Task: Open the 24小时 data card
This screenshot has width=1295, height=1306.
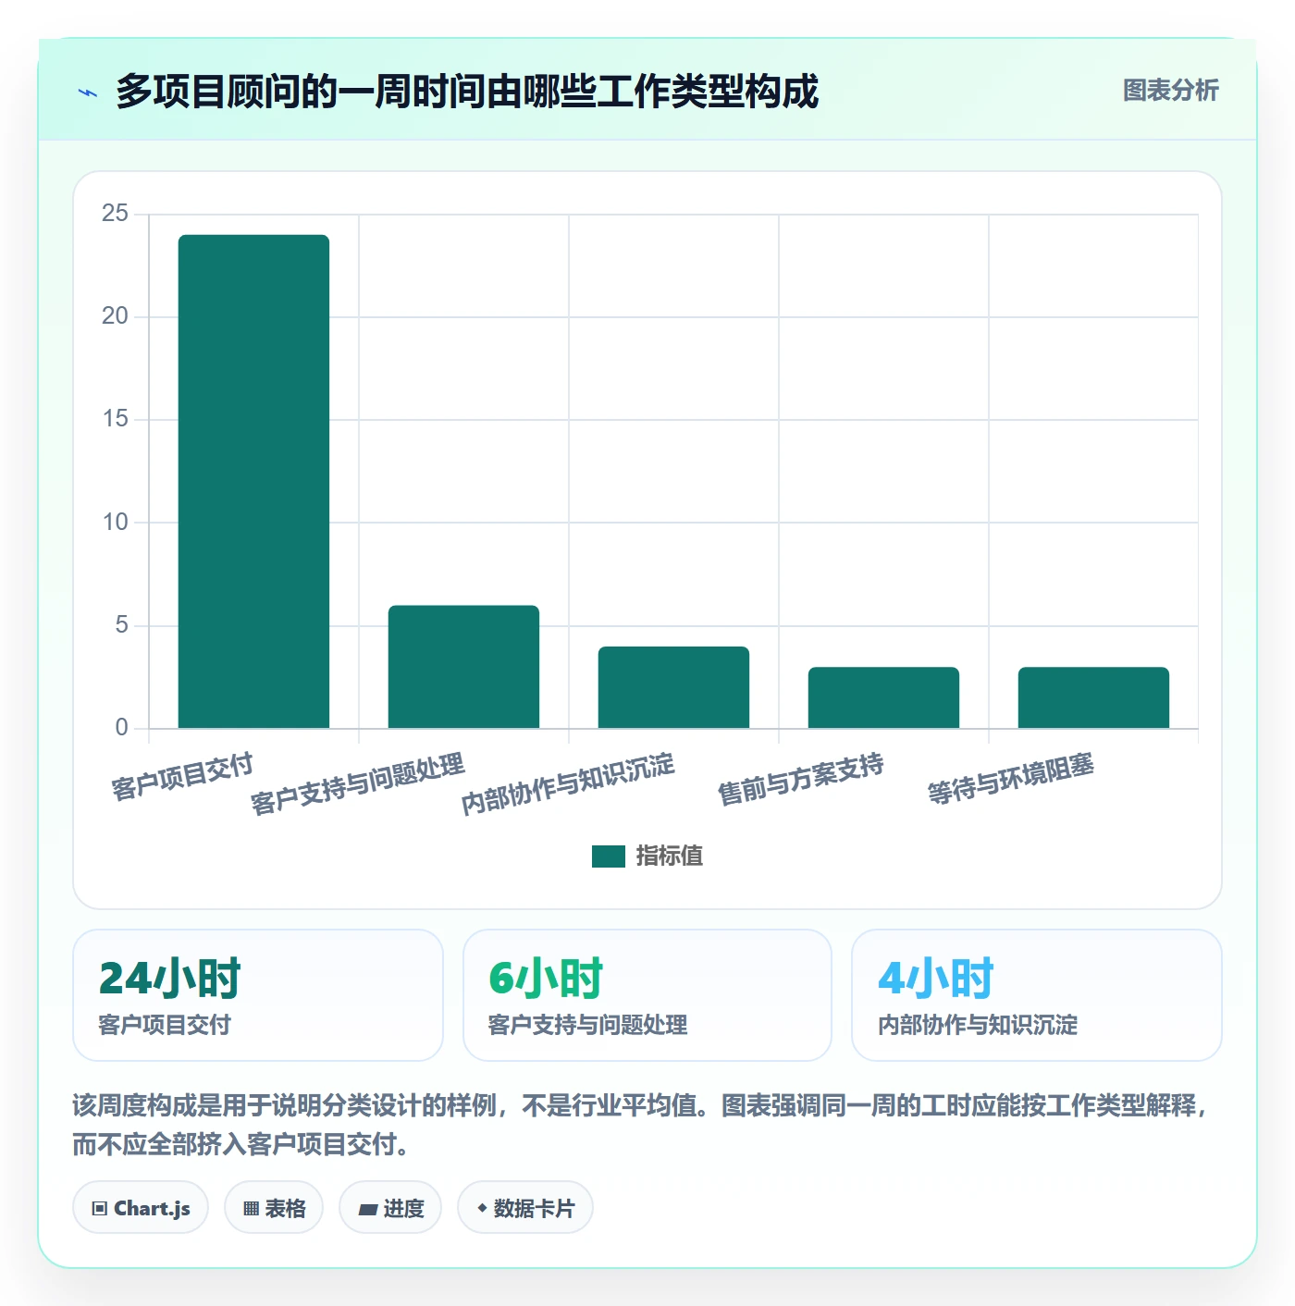Action: (258, 995)
